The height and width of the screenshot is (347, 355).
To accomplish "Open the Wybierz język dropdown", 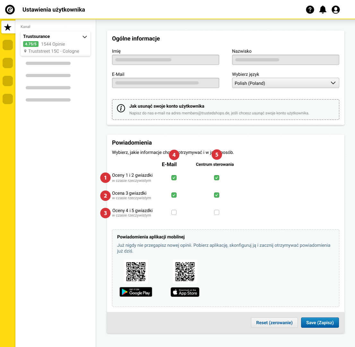I will point(285,83).
